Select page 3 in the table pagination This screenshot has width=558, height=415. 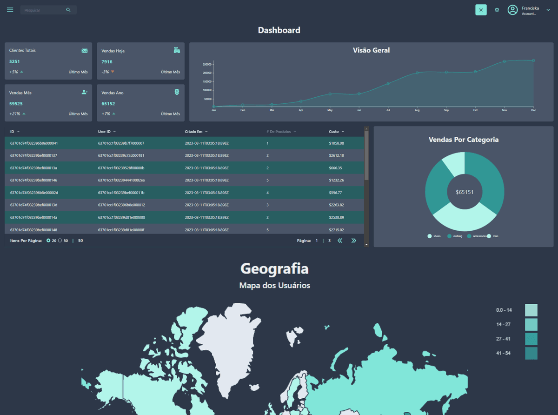point(329,241)
